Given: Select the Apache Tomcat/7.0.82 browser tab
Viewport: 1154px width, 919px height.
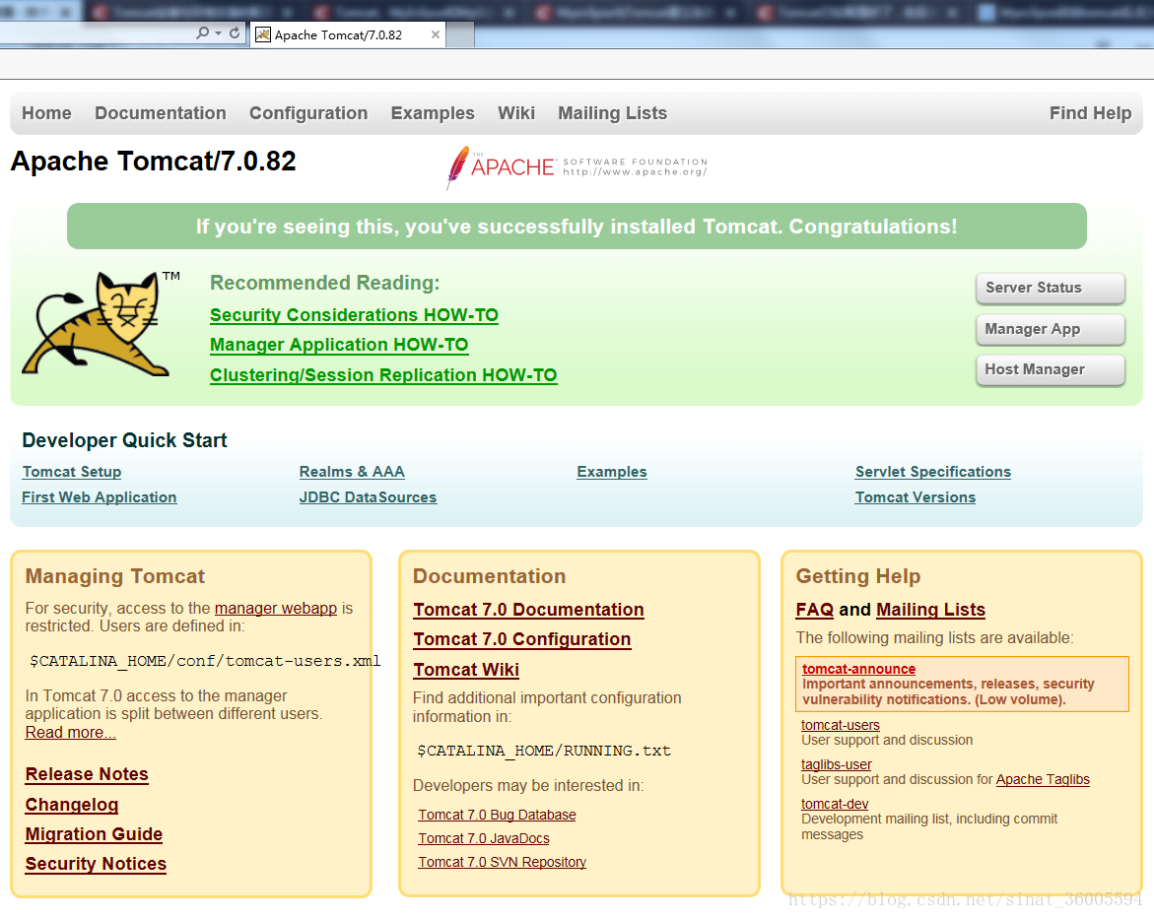Looking at the screenshot, I should 347,34.
